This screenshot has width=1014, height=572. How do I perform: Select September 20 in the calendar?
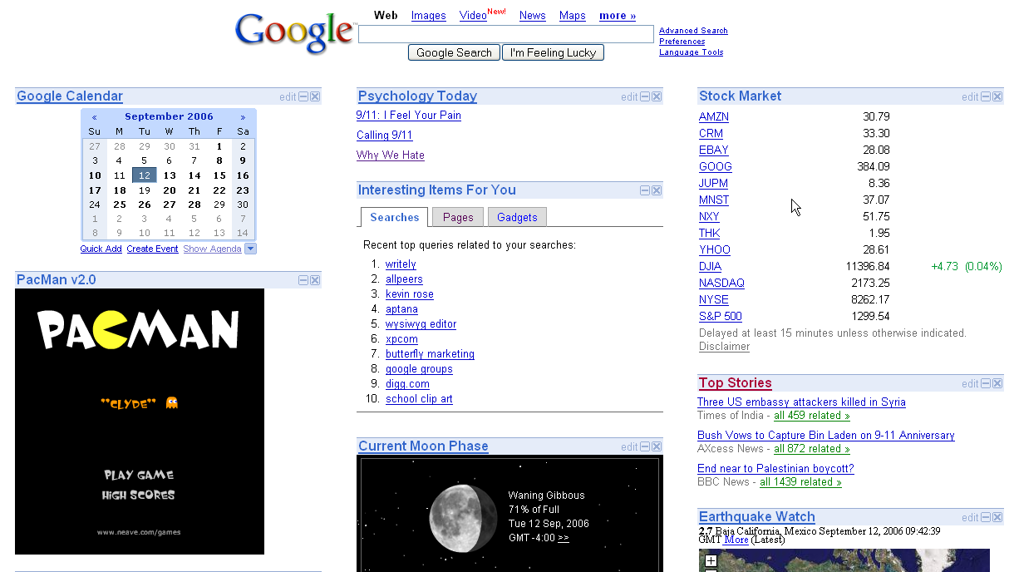pyautogui.click(x=170, y=190)
